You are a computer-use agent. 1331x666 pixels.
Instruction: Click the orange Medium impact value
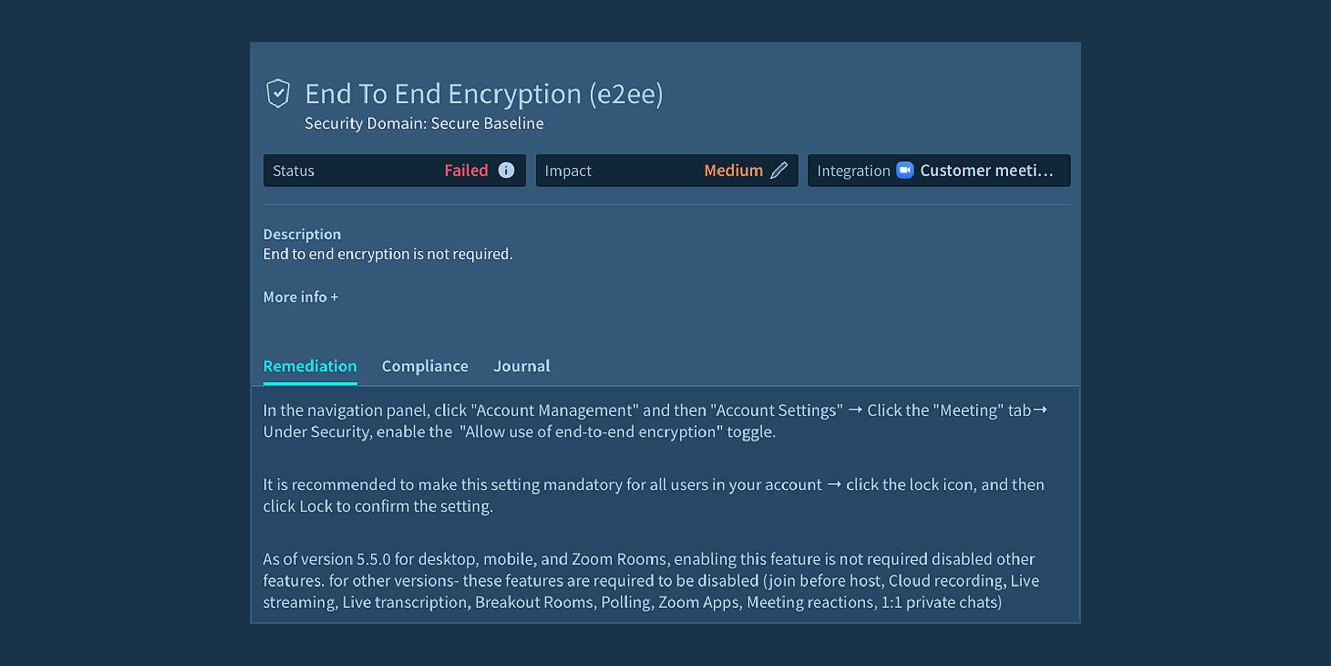pos(733,170)
